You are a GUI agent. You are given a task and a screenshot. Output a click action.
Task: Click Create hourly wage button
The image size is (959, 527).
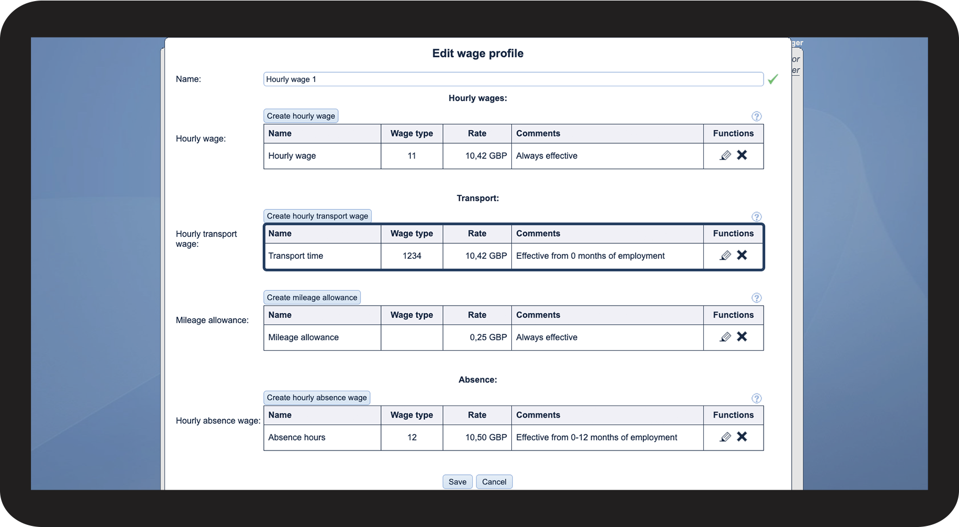[x=301, y=116]
